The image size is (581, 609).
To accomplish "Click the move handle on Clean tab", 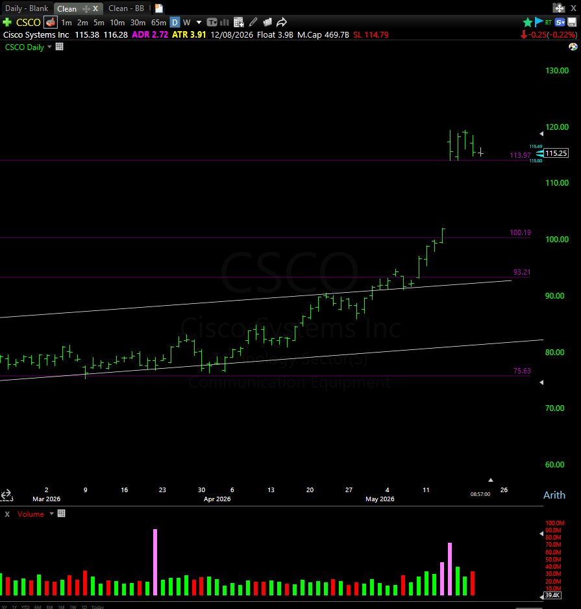I will (86, 8).
